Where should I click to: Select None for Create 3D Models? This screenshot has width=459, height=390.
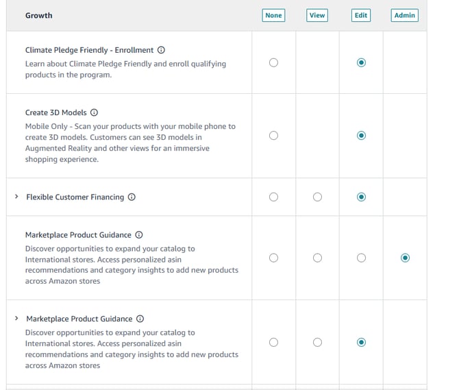pos(274,136)
